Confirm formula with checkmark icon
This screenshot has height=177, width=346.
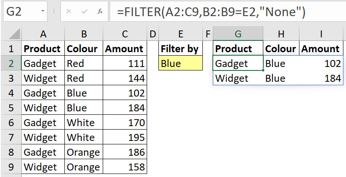(x=84, y=11)
